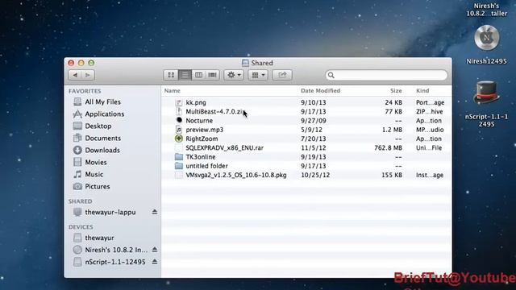Click 762.8 MB size value
This screenshot has width=516, height=290.
[x=388, y=148]
